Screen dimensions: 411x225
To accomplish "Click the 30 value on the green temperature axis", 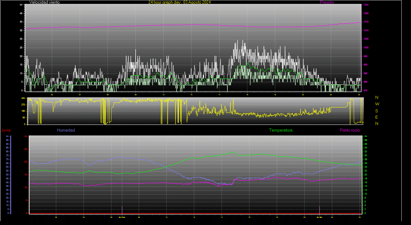I will coord(365,156).
